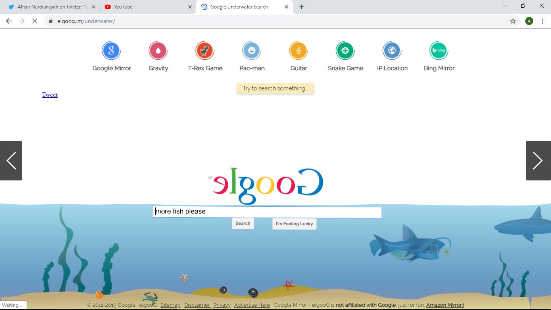Switch to the YouTube tab
Image resolution: width=551 pixels, height=310 pixels.
[x=148, y=7]
